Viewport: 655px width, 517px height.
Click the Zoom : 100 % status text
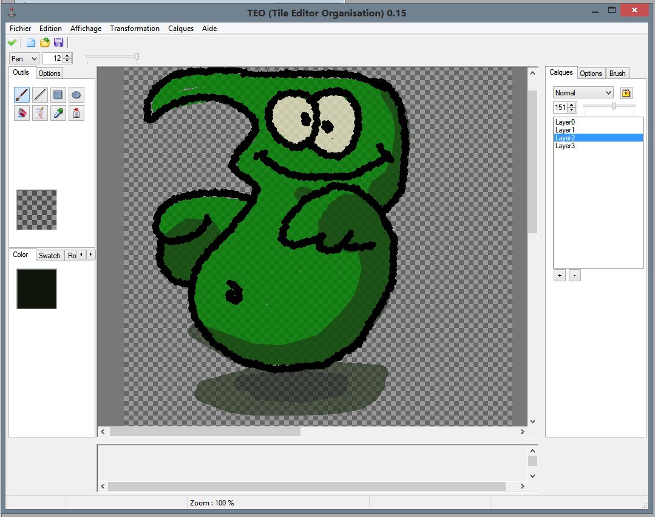(x=212, y=503)
